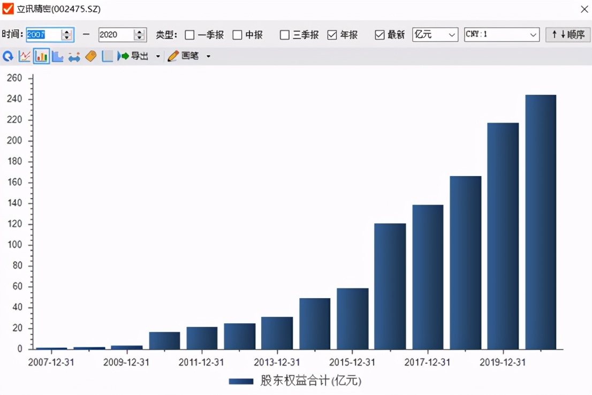592x395 pixels.
Task: Expand the 导出 export dropdown arrow
Action: click(x=157, y=56)
